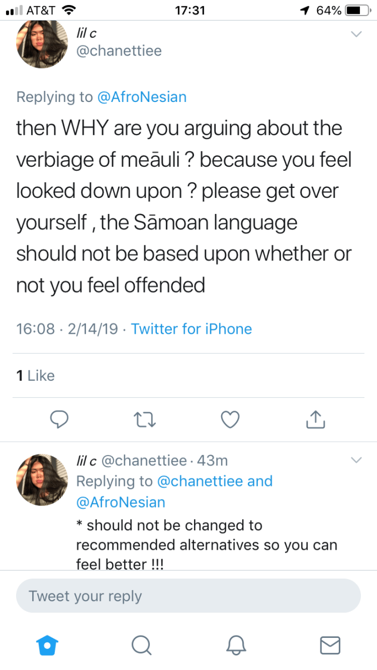
Task: Open @chanettiee mention in reply tweet
Action: (x=200, y=481)
